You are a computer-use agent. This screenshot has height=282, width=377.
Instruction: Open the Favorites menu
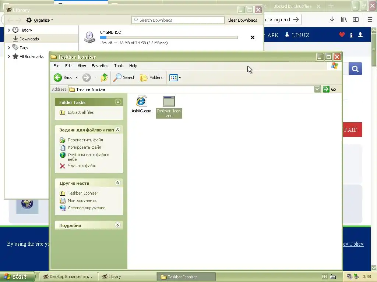click(100, 66)
